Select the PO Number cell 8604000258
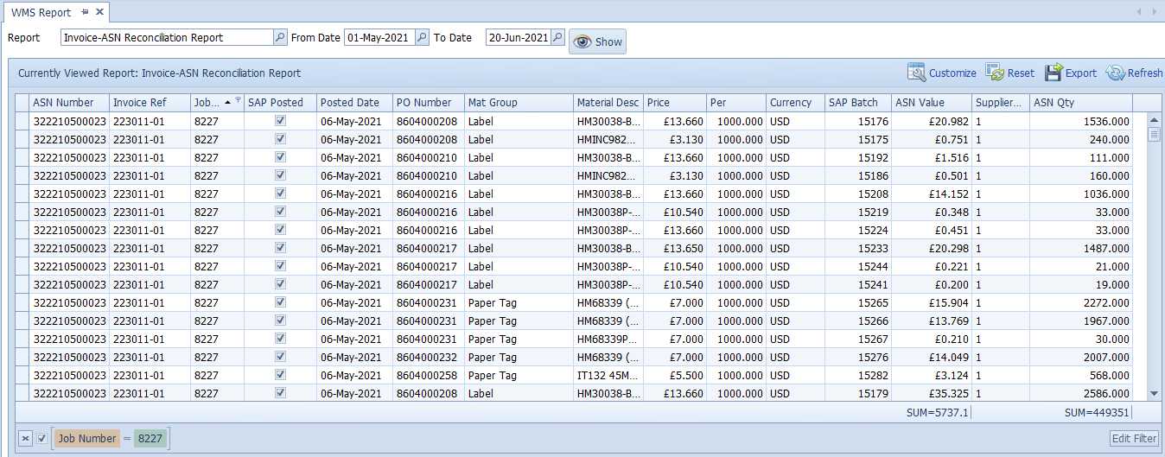This screenshot has width=1165, height=457. tap(429, 375)
